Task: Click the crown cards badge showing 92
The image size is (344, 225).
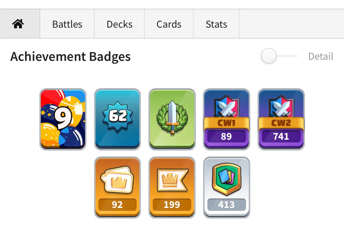Action: click(118, 187)
